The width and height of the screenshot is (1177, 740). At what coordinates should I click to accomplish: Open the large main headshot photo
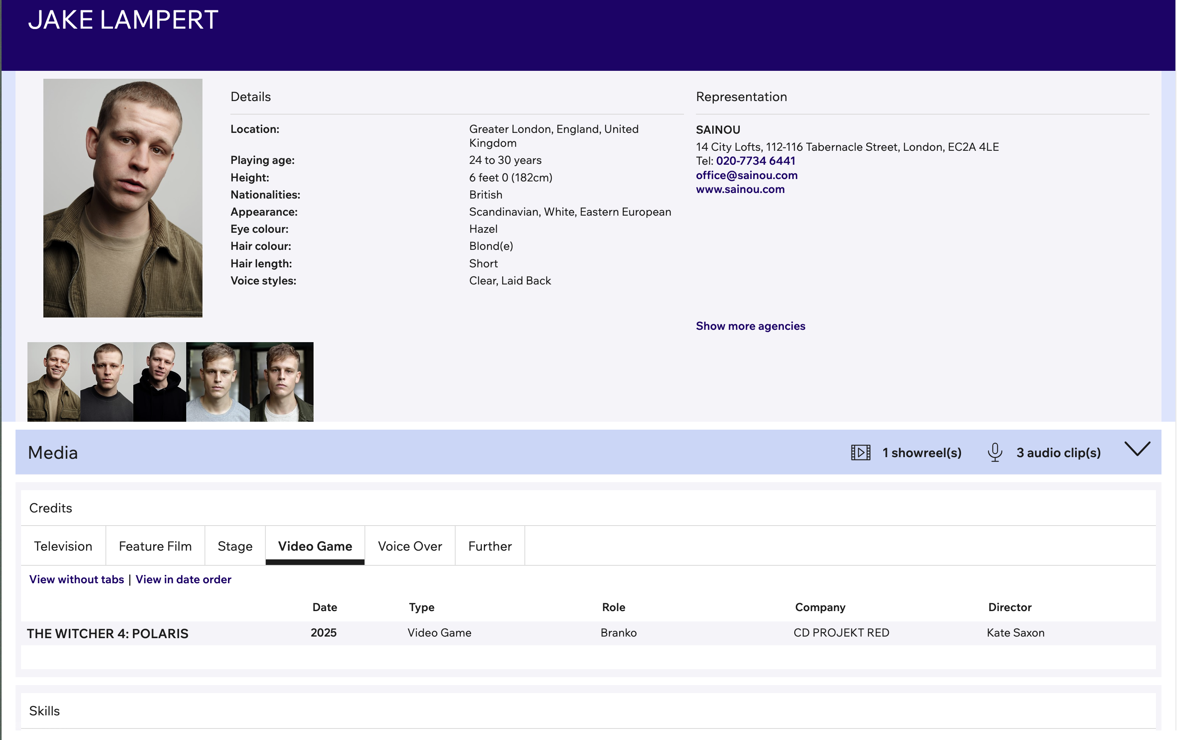tap(123, 198)
